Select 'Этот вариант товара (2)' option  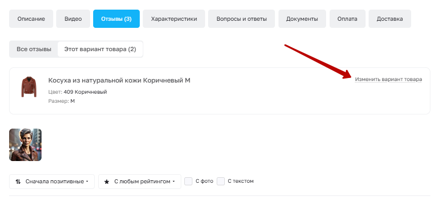(100, 50)
